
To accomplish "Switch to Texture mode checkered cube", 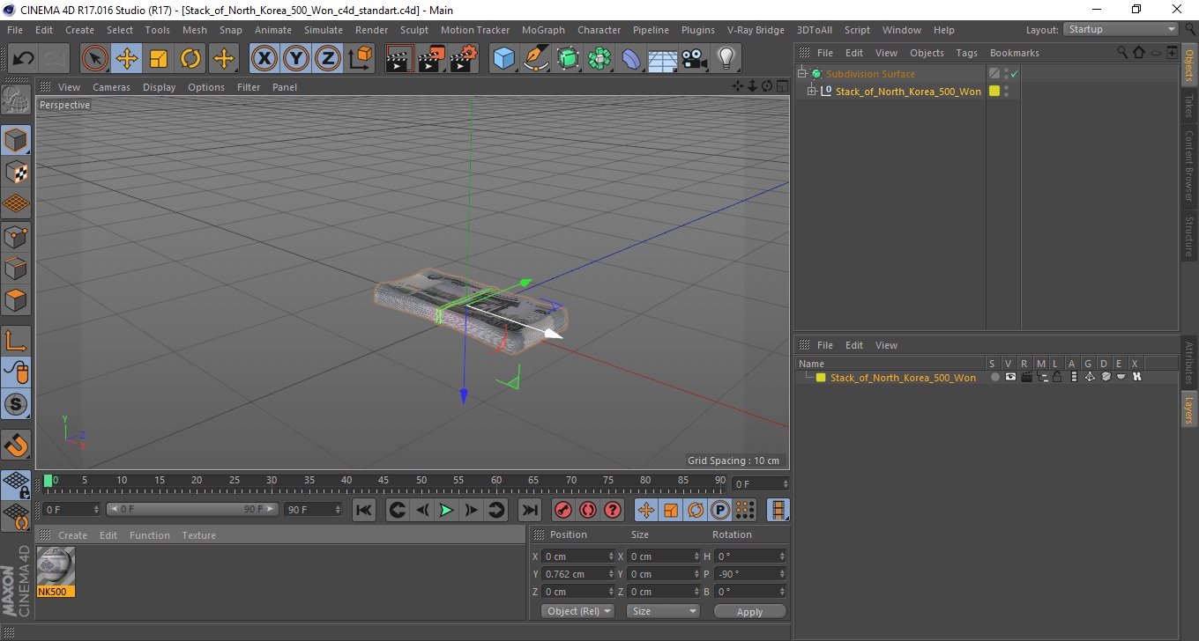I will pos(16,172).
